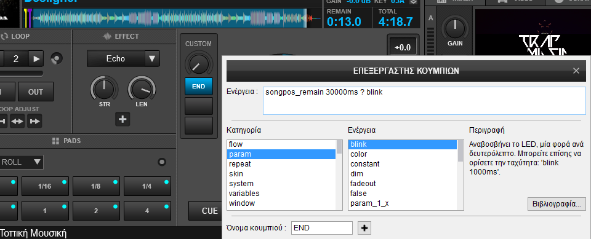
Task: Toggle the 1/4 roll pad
Action: click(x=147, y=186)
